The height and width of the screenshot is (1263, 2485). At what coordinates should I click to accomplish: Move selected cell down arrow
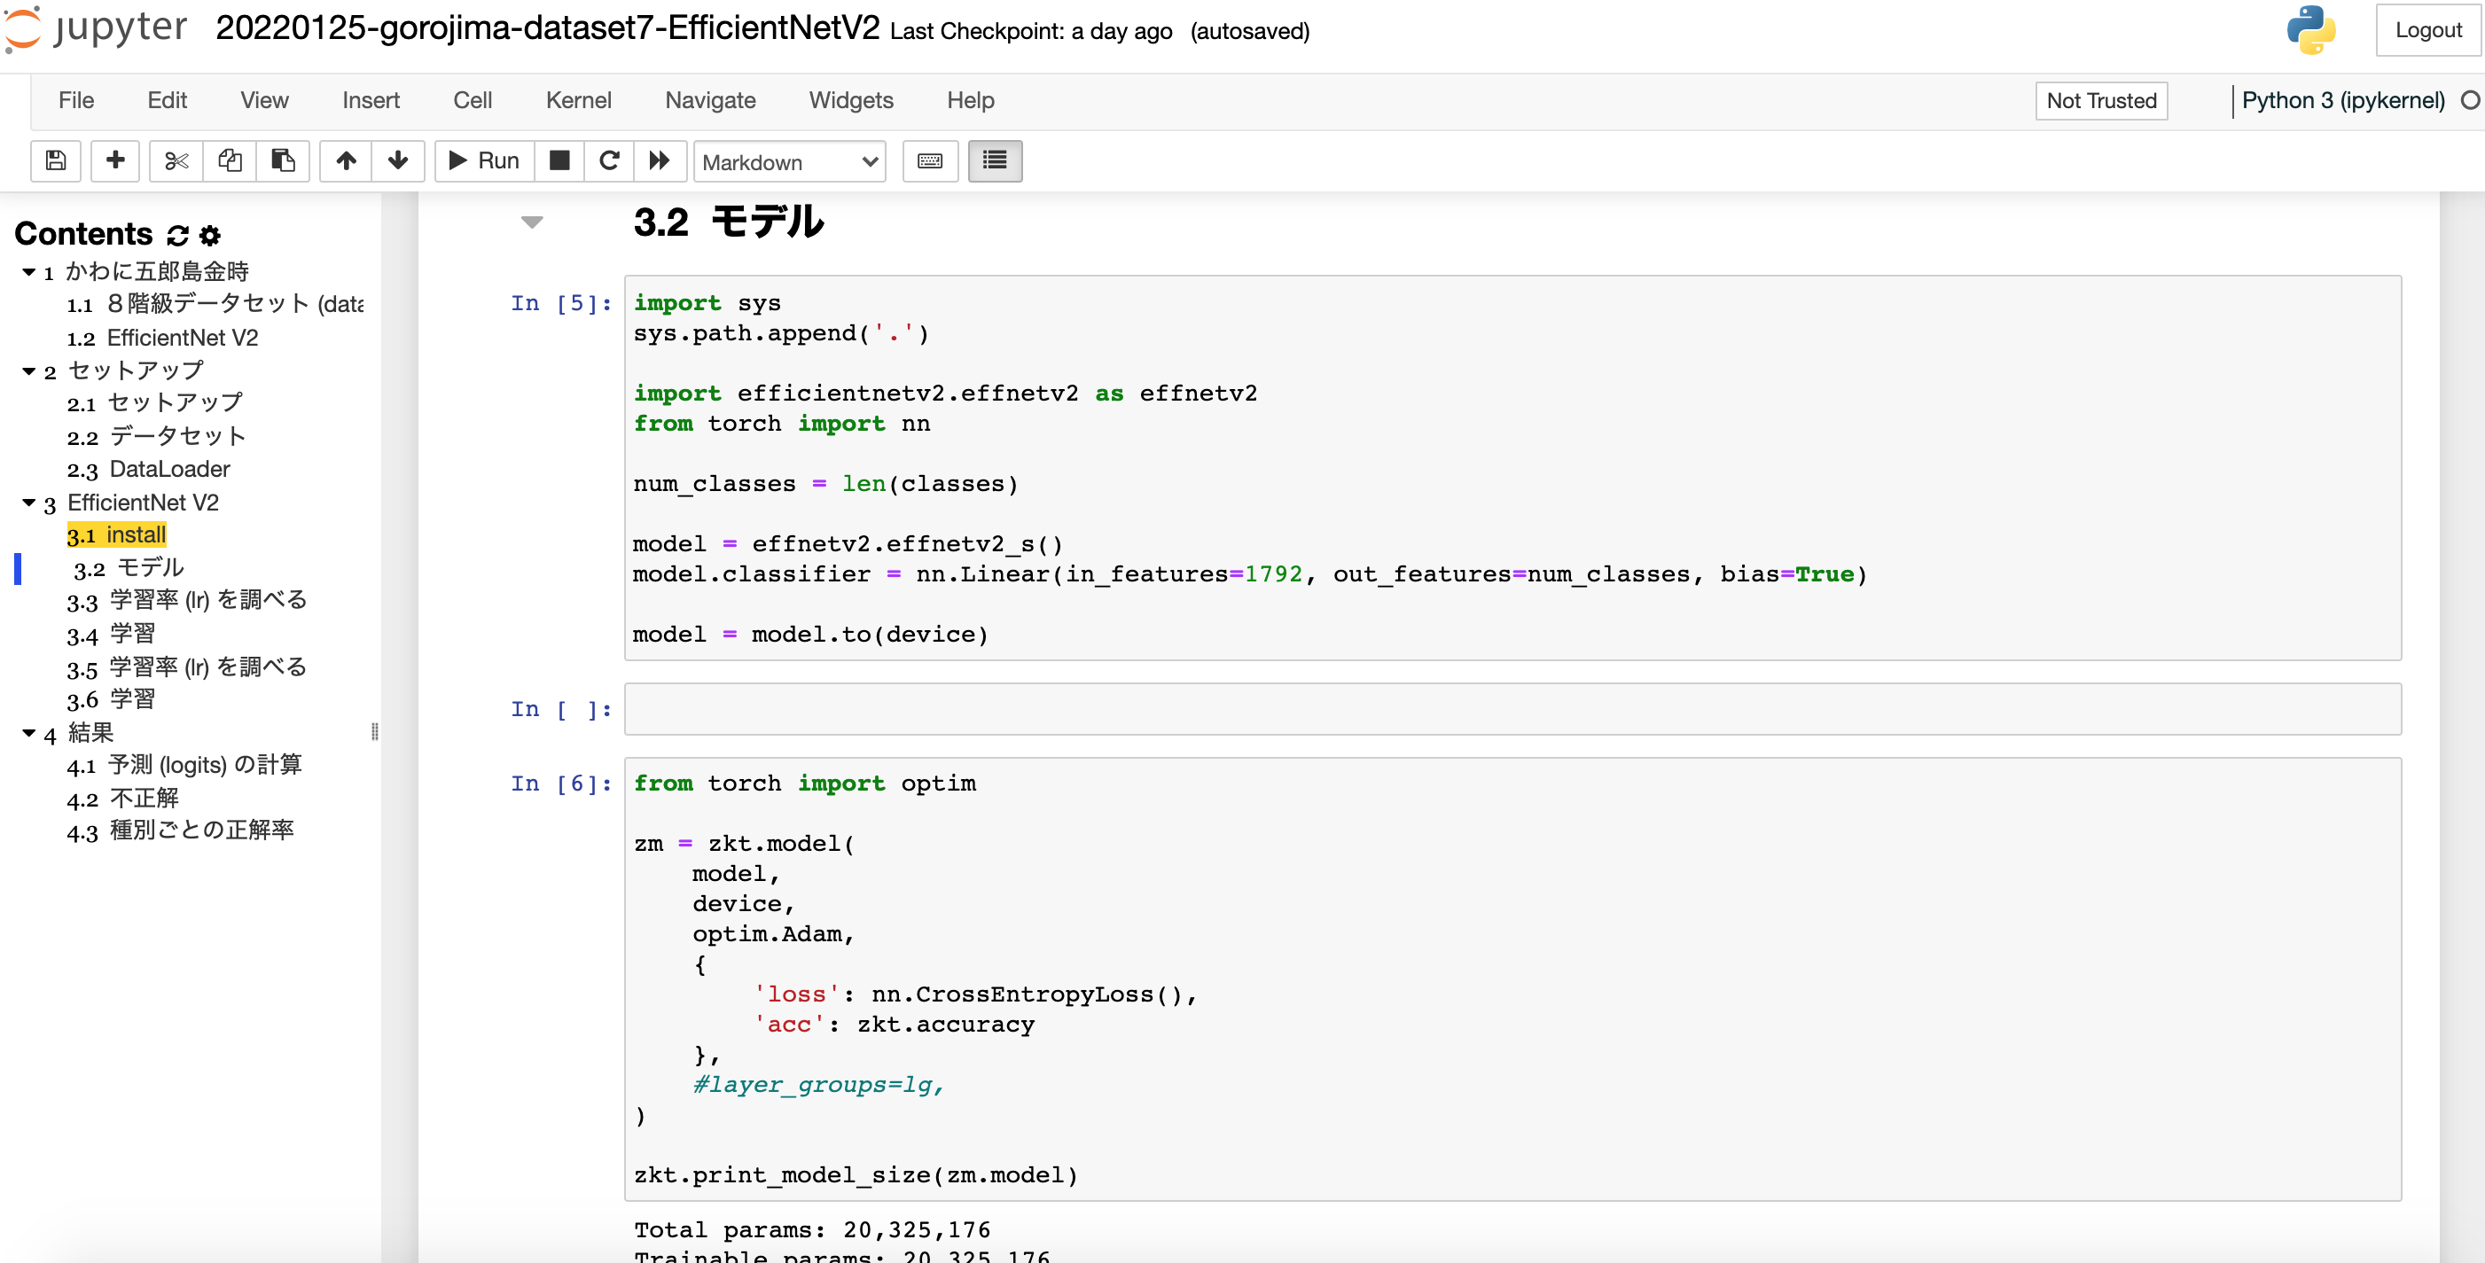[x=398, y=161]
